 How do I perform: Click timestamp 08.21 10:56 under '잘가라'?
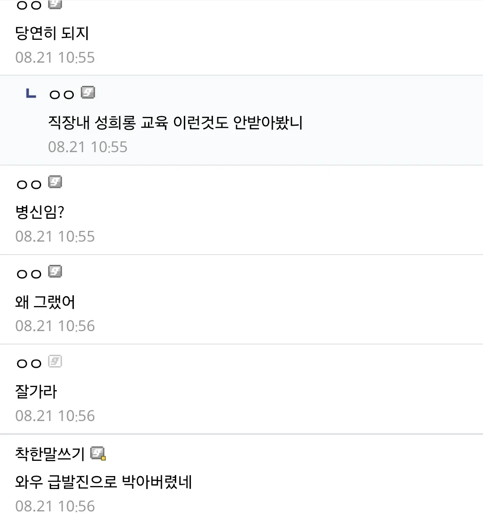55,416
